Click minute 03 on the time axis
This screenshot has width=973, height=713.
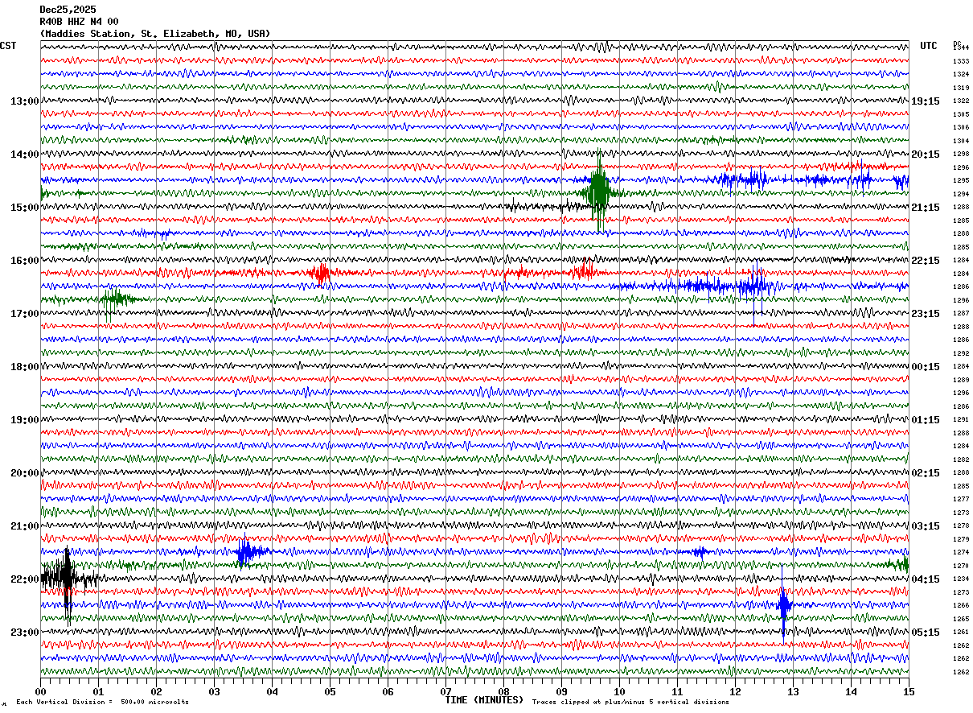tap(214, 692)
